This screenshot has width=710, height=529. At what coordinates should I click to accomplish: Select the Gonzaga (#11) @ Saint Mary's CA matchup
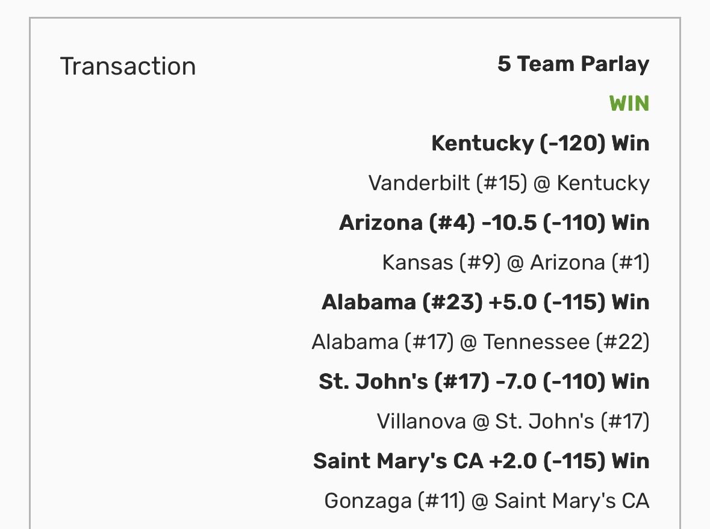coord(487,501)
